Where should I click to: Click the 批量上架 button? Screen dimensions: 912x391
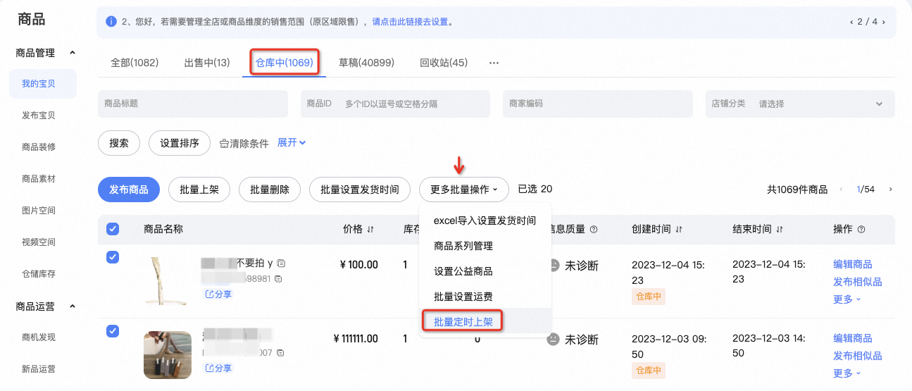point(199,190)
